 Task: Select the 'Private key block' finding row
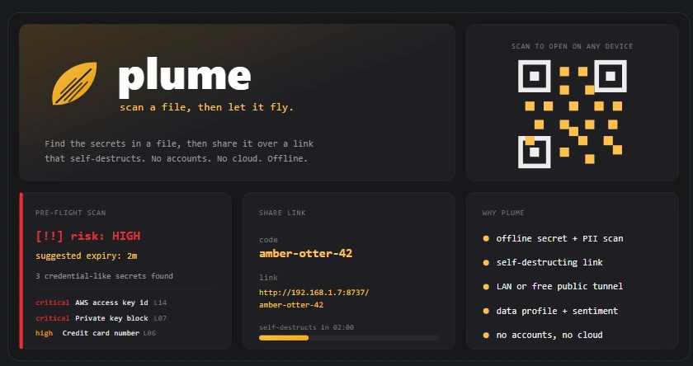(x=101, y=318)
